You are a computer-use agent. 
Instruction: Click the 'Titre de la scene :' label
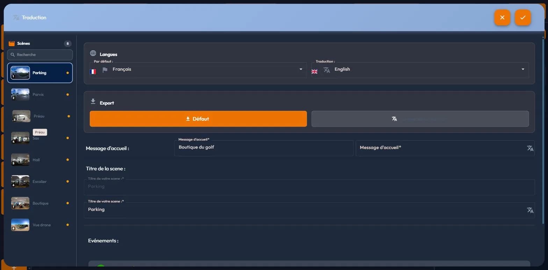106,169
